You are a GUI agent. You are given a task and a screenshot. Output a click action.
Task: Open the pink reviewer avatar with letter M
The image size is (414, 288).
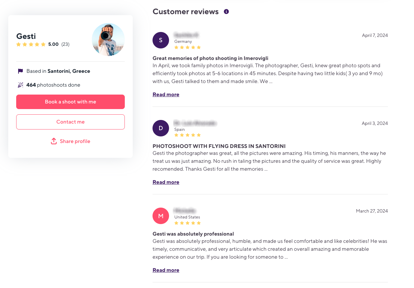tap(161, 216)
